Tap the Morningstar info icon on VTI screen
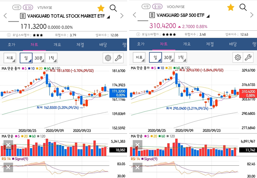Viewport: 257px width, 178px height. click(9, 35)
